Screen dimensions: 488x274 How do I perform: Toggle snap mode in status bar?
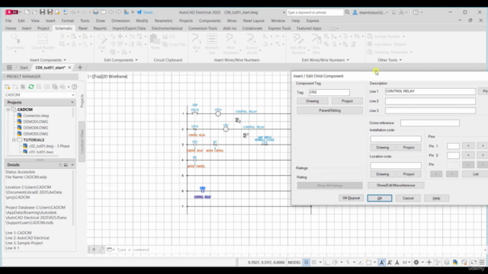pyautogui.click(x=314, y=263)
